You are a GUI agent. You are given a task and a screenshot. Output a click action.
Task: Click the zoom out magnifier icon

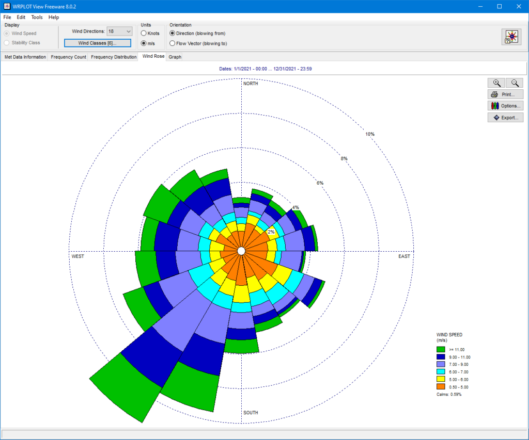coord(515,83)
